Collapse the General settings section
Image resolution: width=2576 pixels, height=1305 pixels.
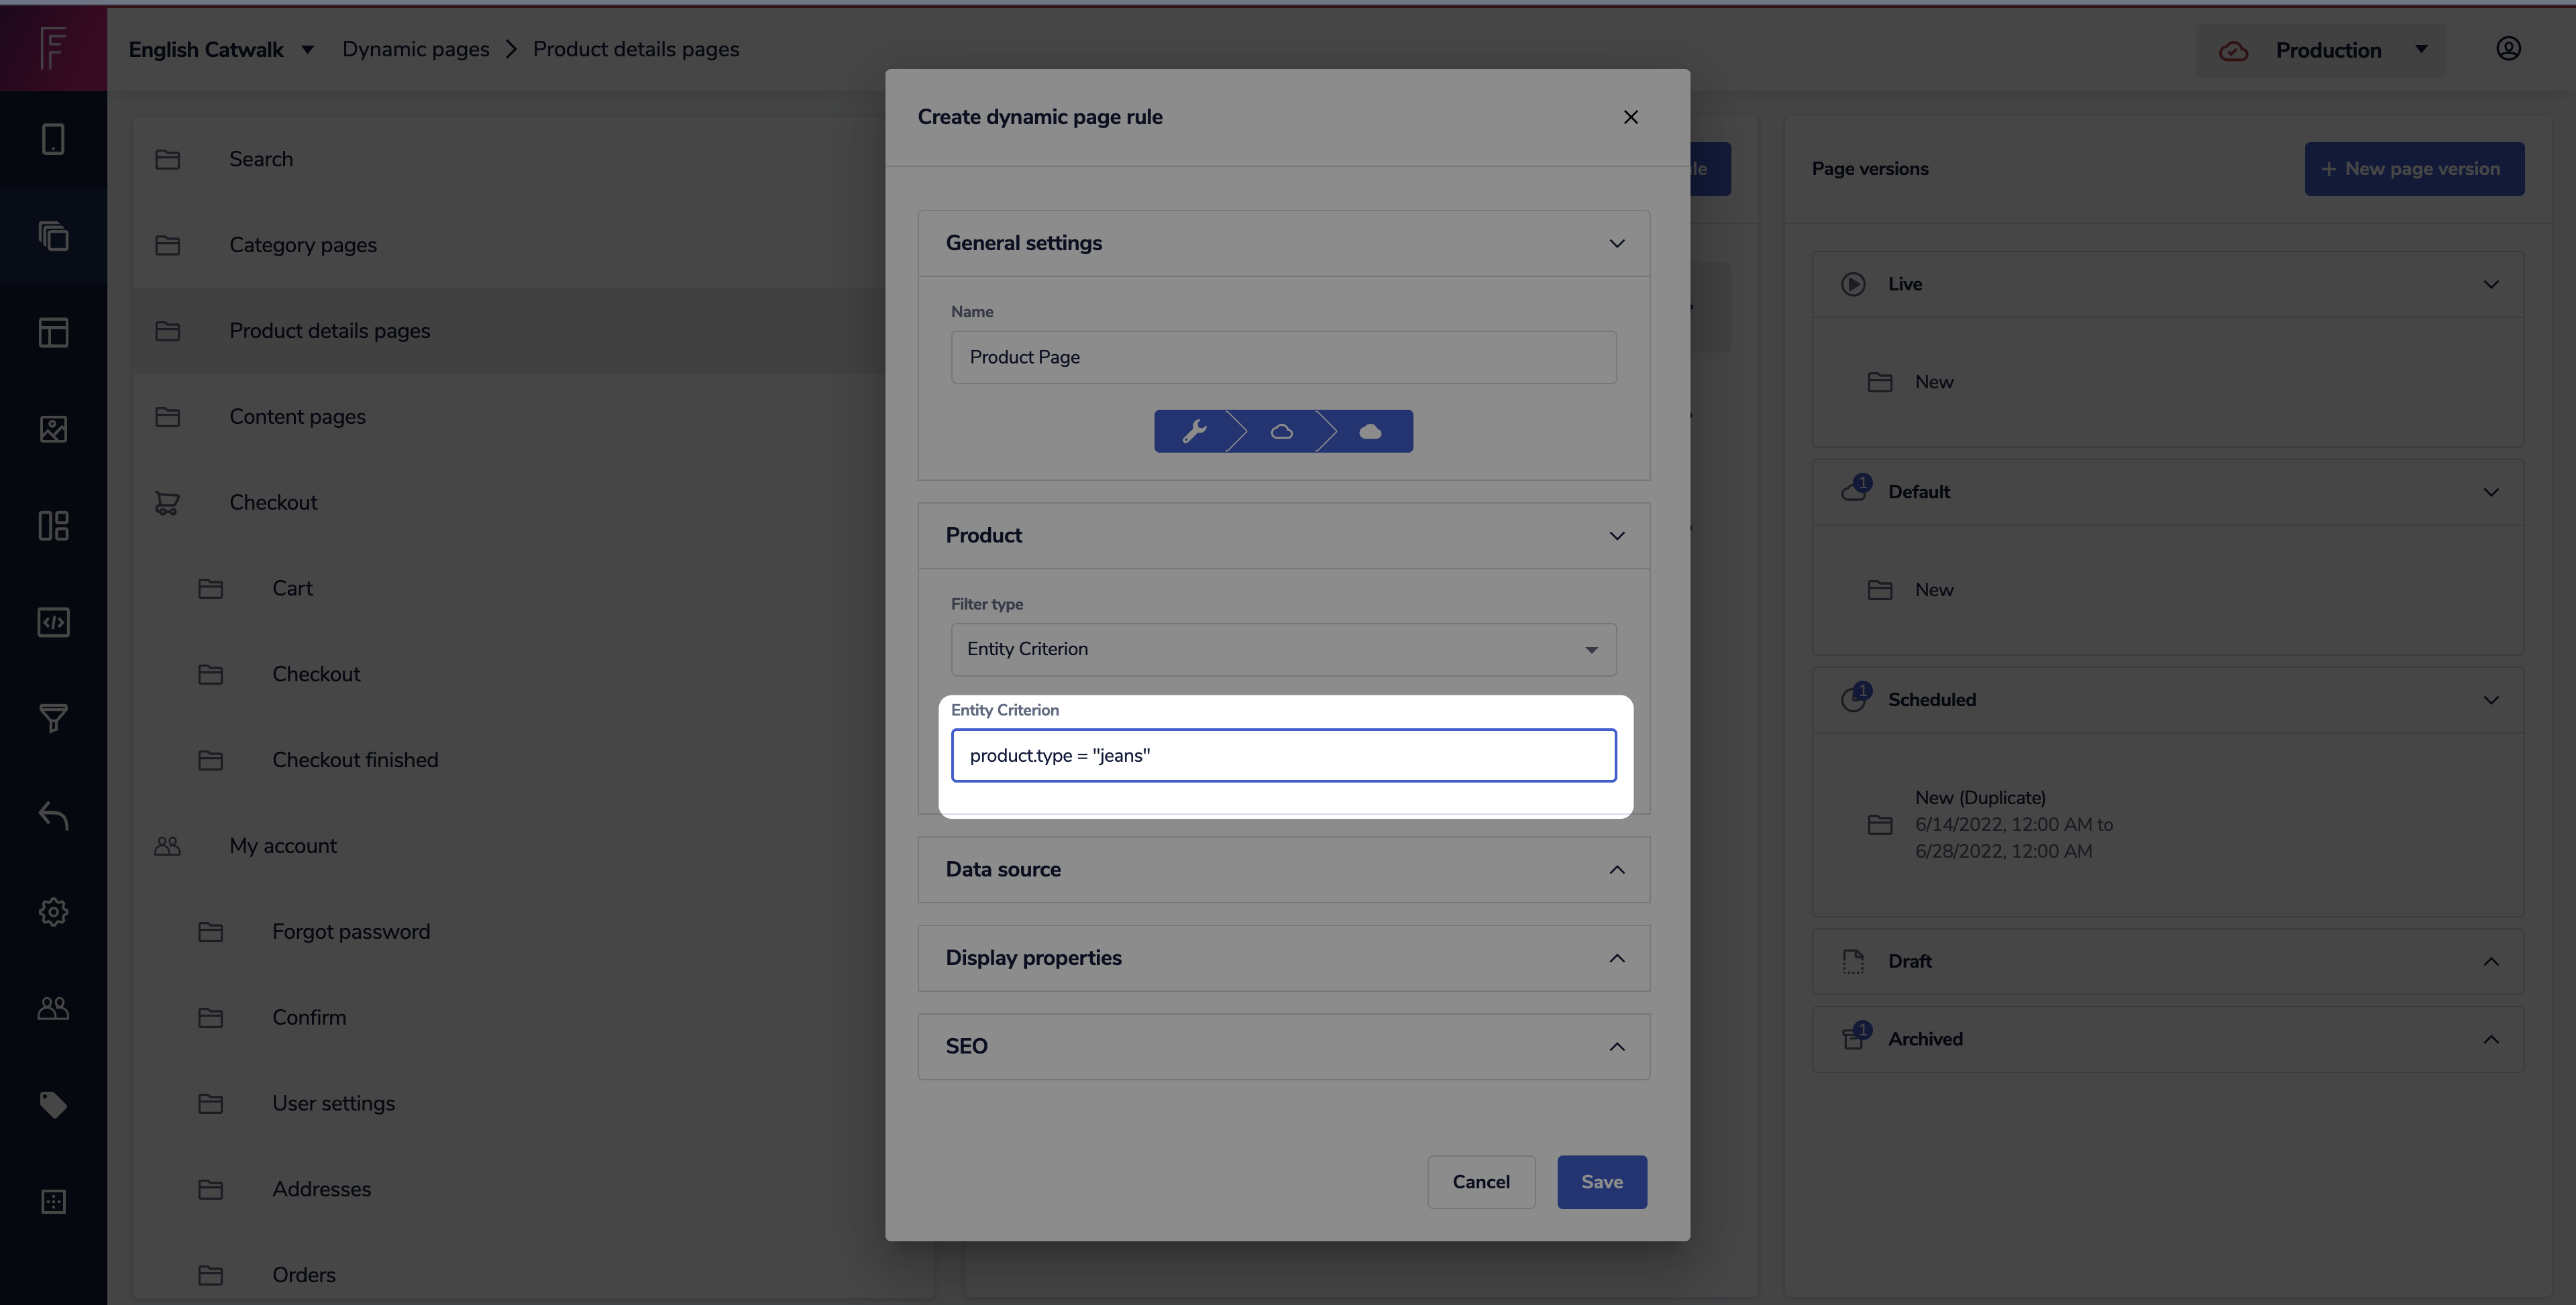click(x=1282, y=243)
